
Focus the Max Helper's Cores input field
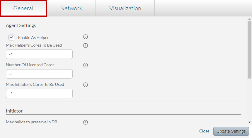(x=39, y=54)
